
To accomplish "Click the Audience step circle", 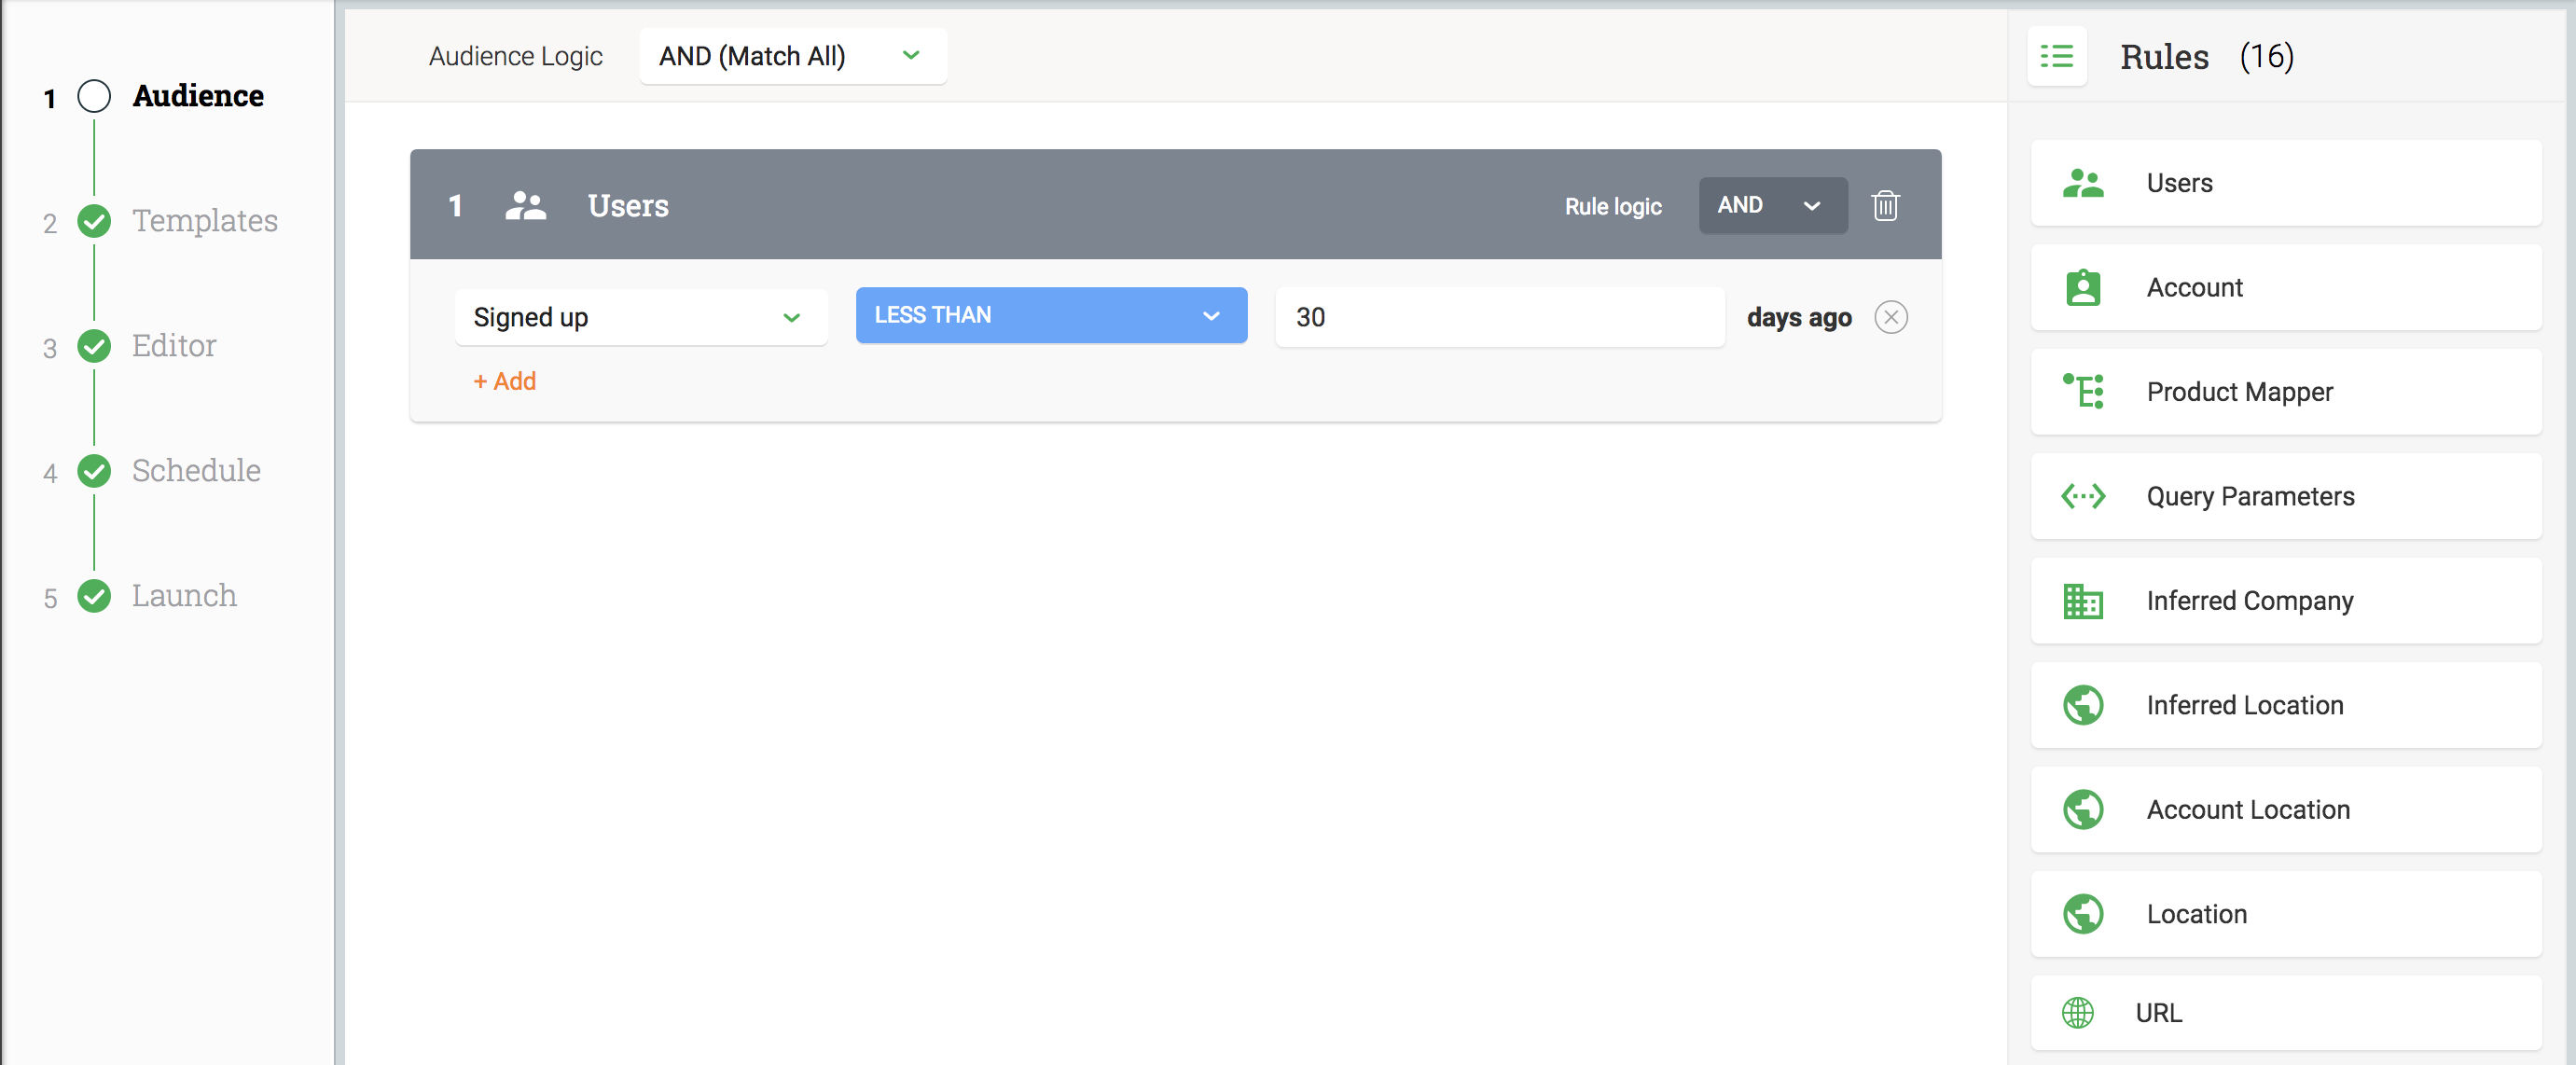I will pyautogui.click(x=94, y=96).
